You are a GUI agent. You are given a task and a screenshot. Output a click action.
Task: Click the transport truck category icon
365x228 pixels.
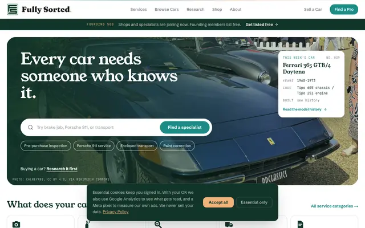[229, 224]
